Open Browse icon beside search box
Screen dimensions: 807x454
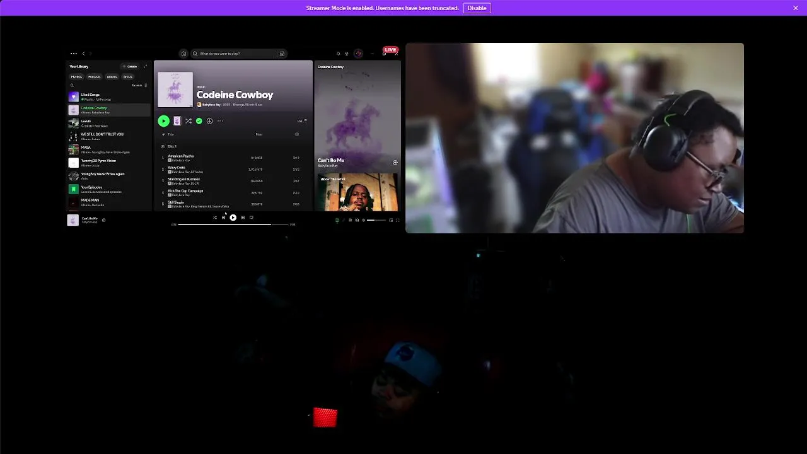tap(282, 54)
